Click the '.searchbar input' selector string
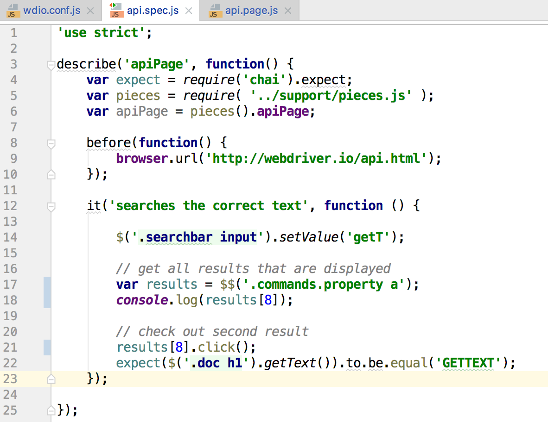Image resolution: width=548 pixels, height=422 pixels. [198, 237]
